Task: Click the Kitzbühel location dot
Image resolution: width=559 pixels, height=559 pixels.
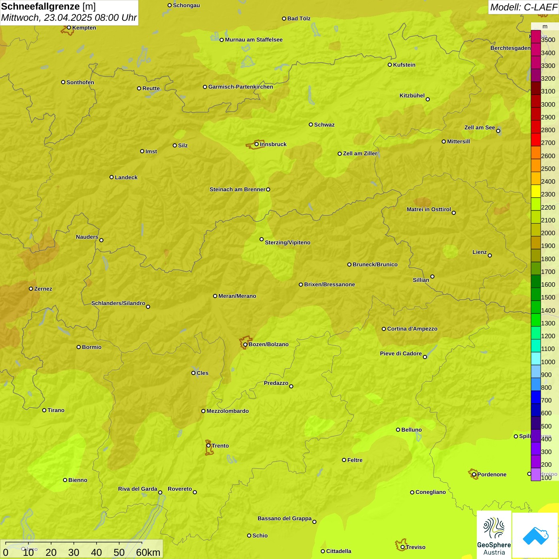Action: point(428,99)
